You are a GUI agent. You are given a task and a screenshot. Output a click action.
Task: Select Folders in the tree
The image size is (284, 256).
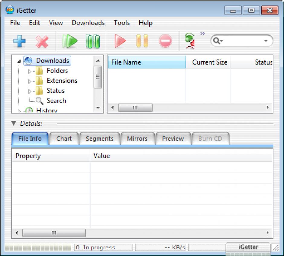(x=57, y=71)
